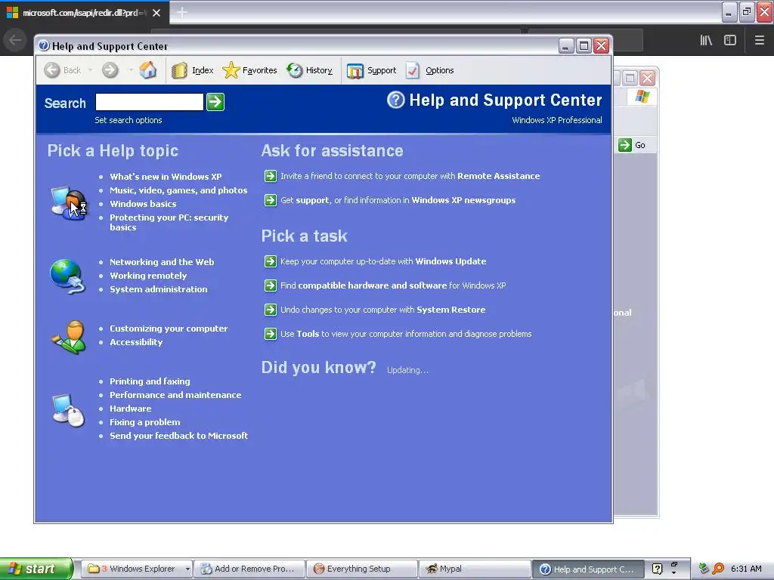The height and width of the screenshot is (580, 774).
Task: Open the History toolbar label
Action: 320,70
